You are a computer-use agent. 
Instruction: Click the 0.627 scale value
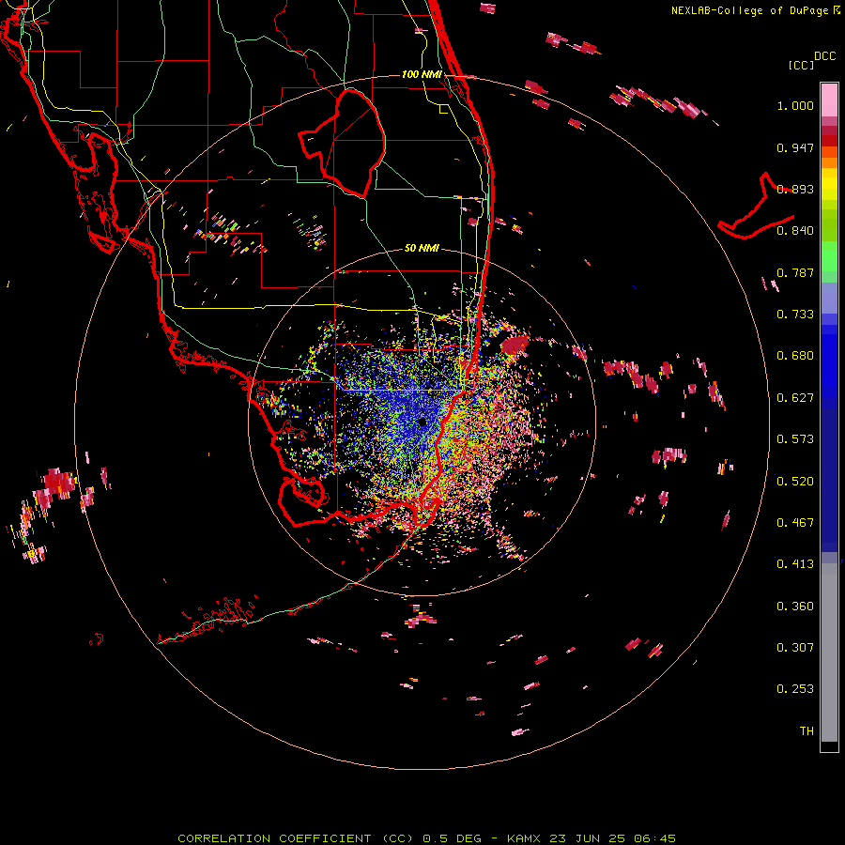click(795, 398)
